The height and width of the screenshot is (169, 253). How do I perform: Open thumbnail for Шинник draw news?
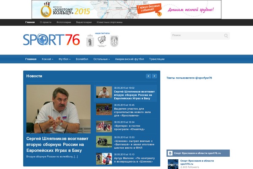[104, 142]
